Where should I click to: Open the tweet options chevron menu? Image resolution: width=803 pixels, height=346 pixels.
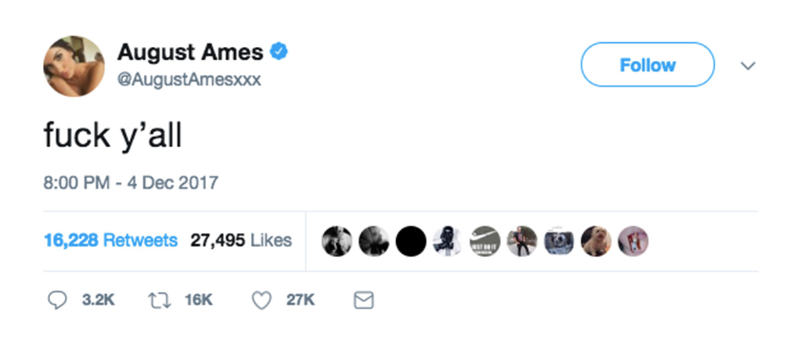(x=748, y=66)
